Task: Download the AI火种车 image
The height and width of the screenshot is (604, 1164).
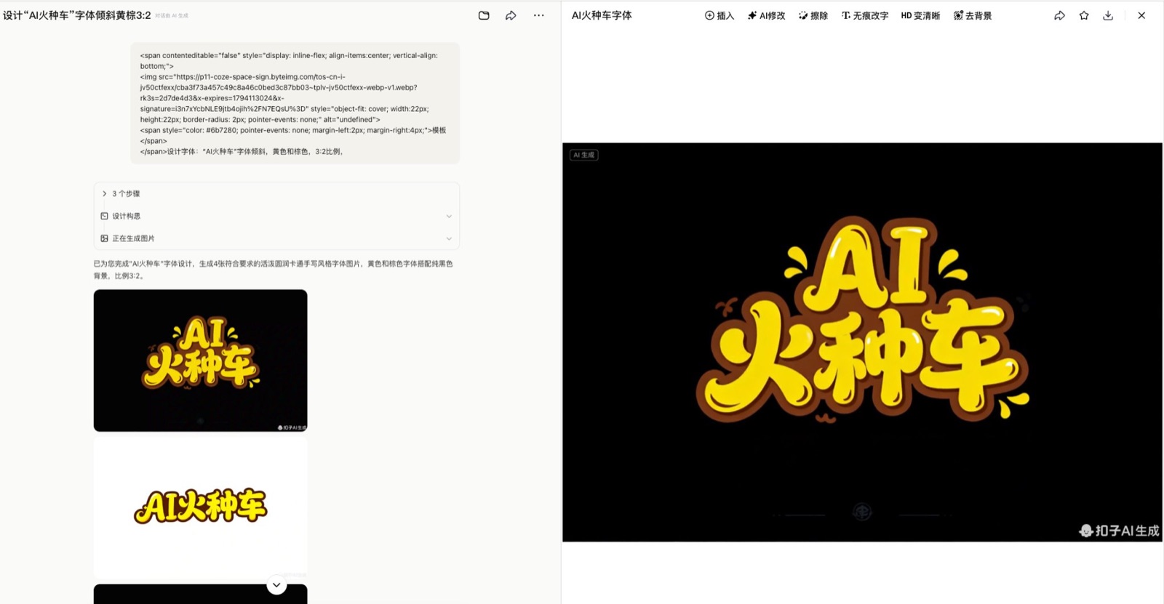Action: (1108, 15)
